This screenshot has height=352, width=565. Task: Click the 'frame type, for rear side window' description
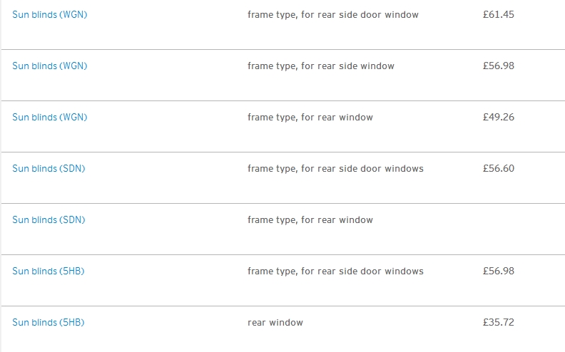pyautogui.click(x=320, y=66)
